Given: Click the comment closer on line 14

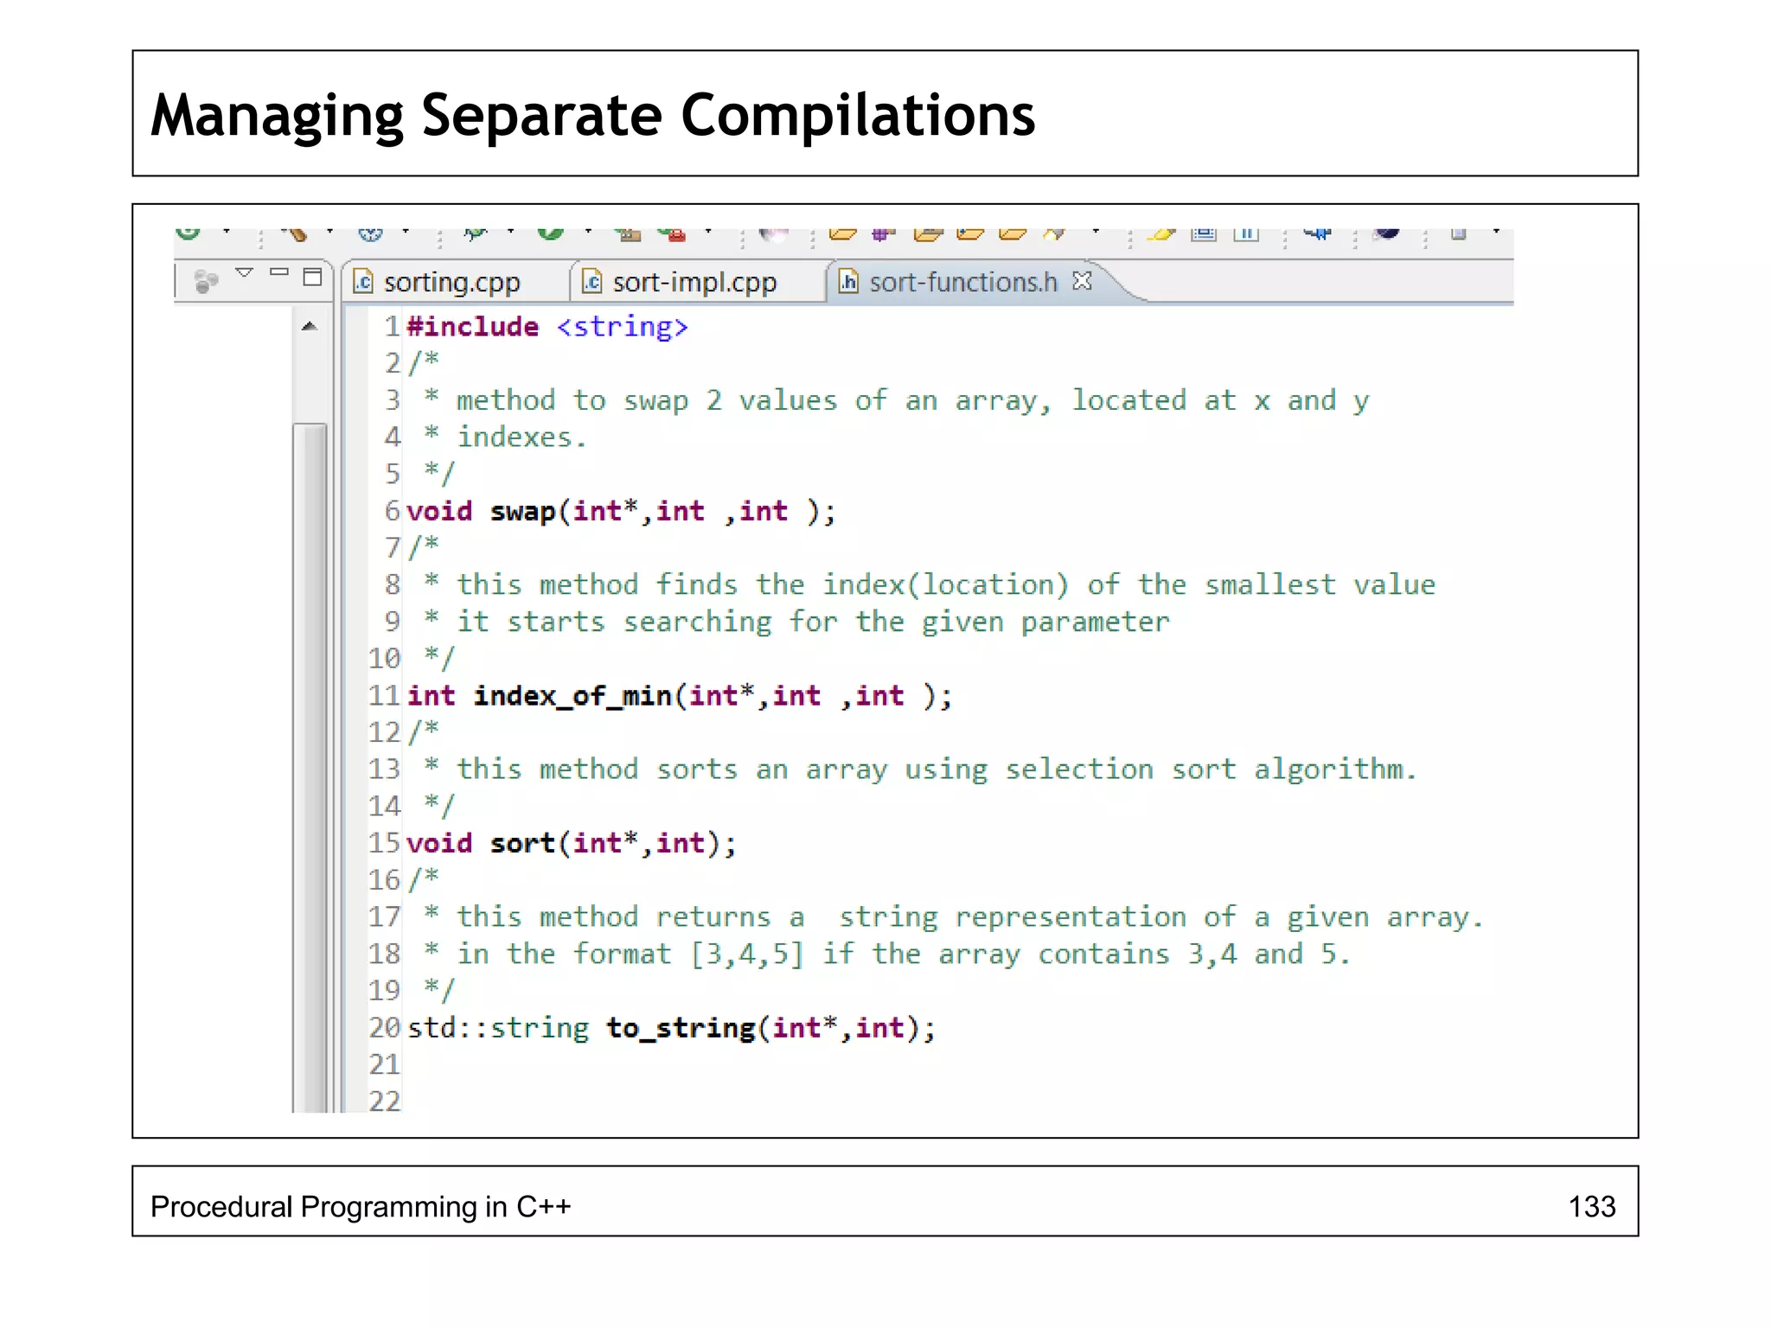Looking at the screenshot, I should tap(439, 806).
